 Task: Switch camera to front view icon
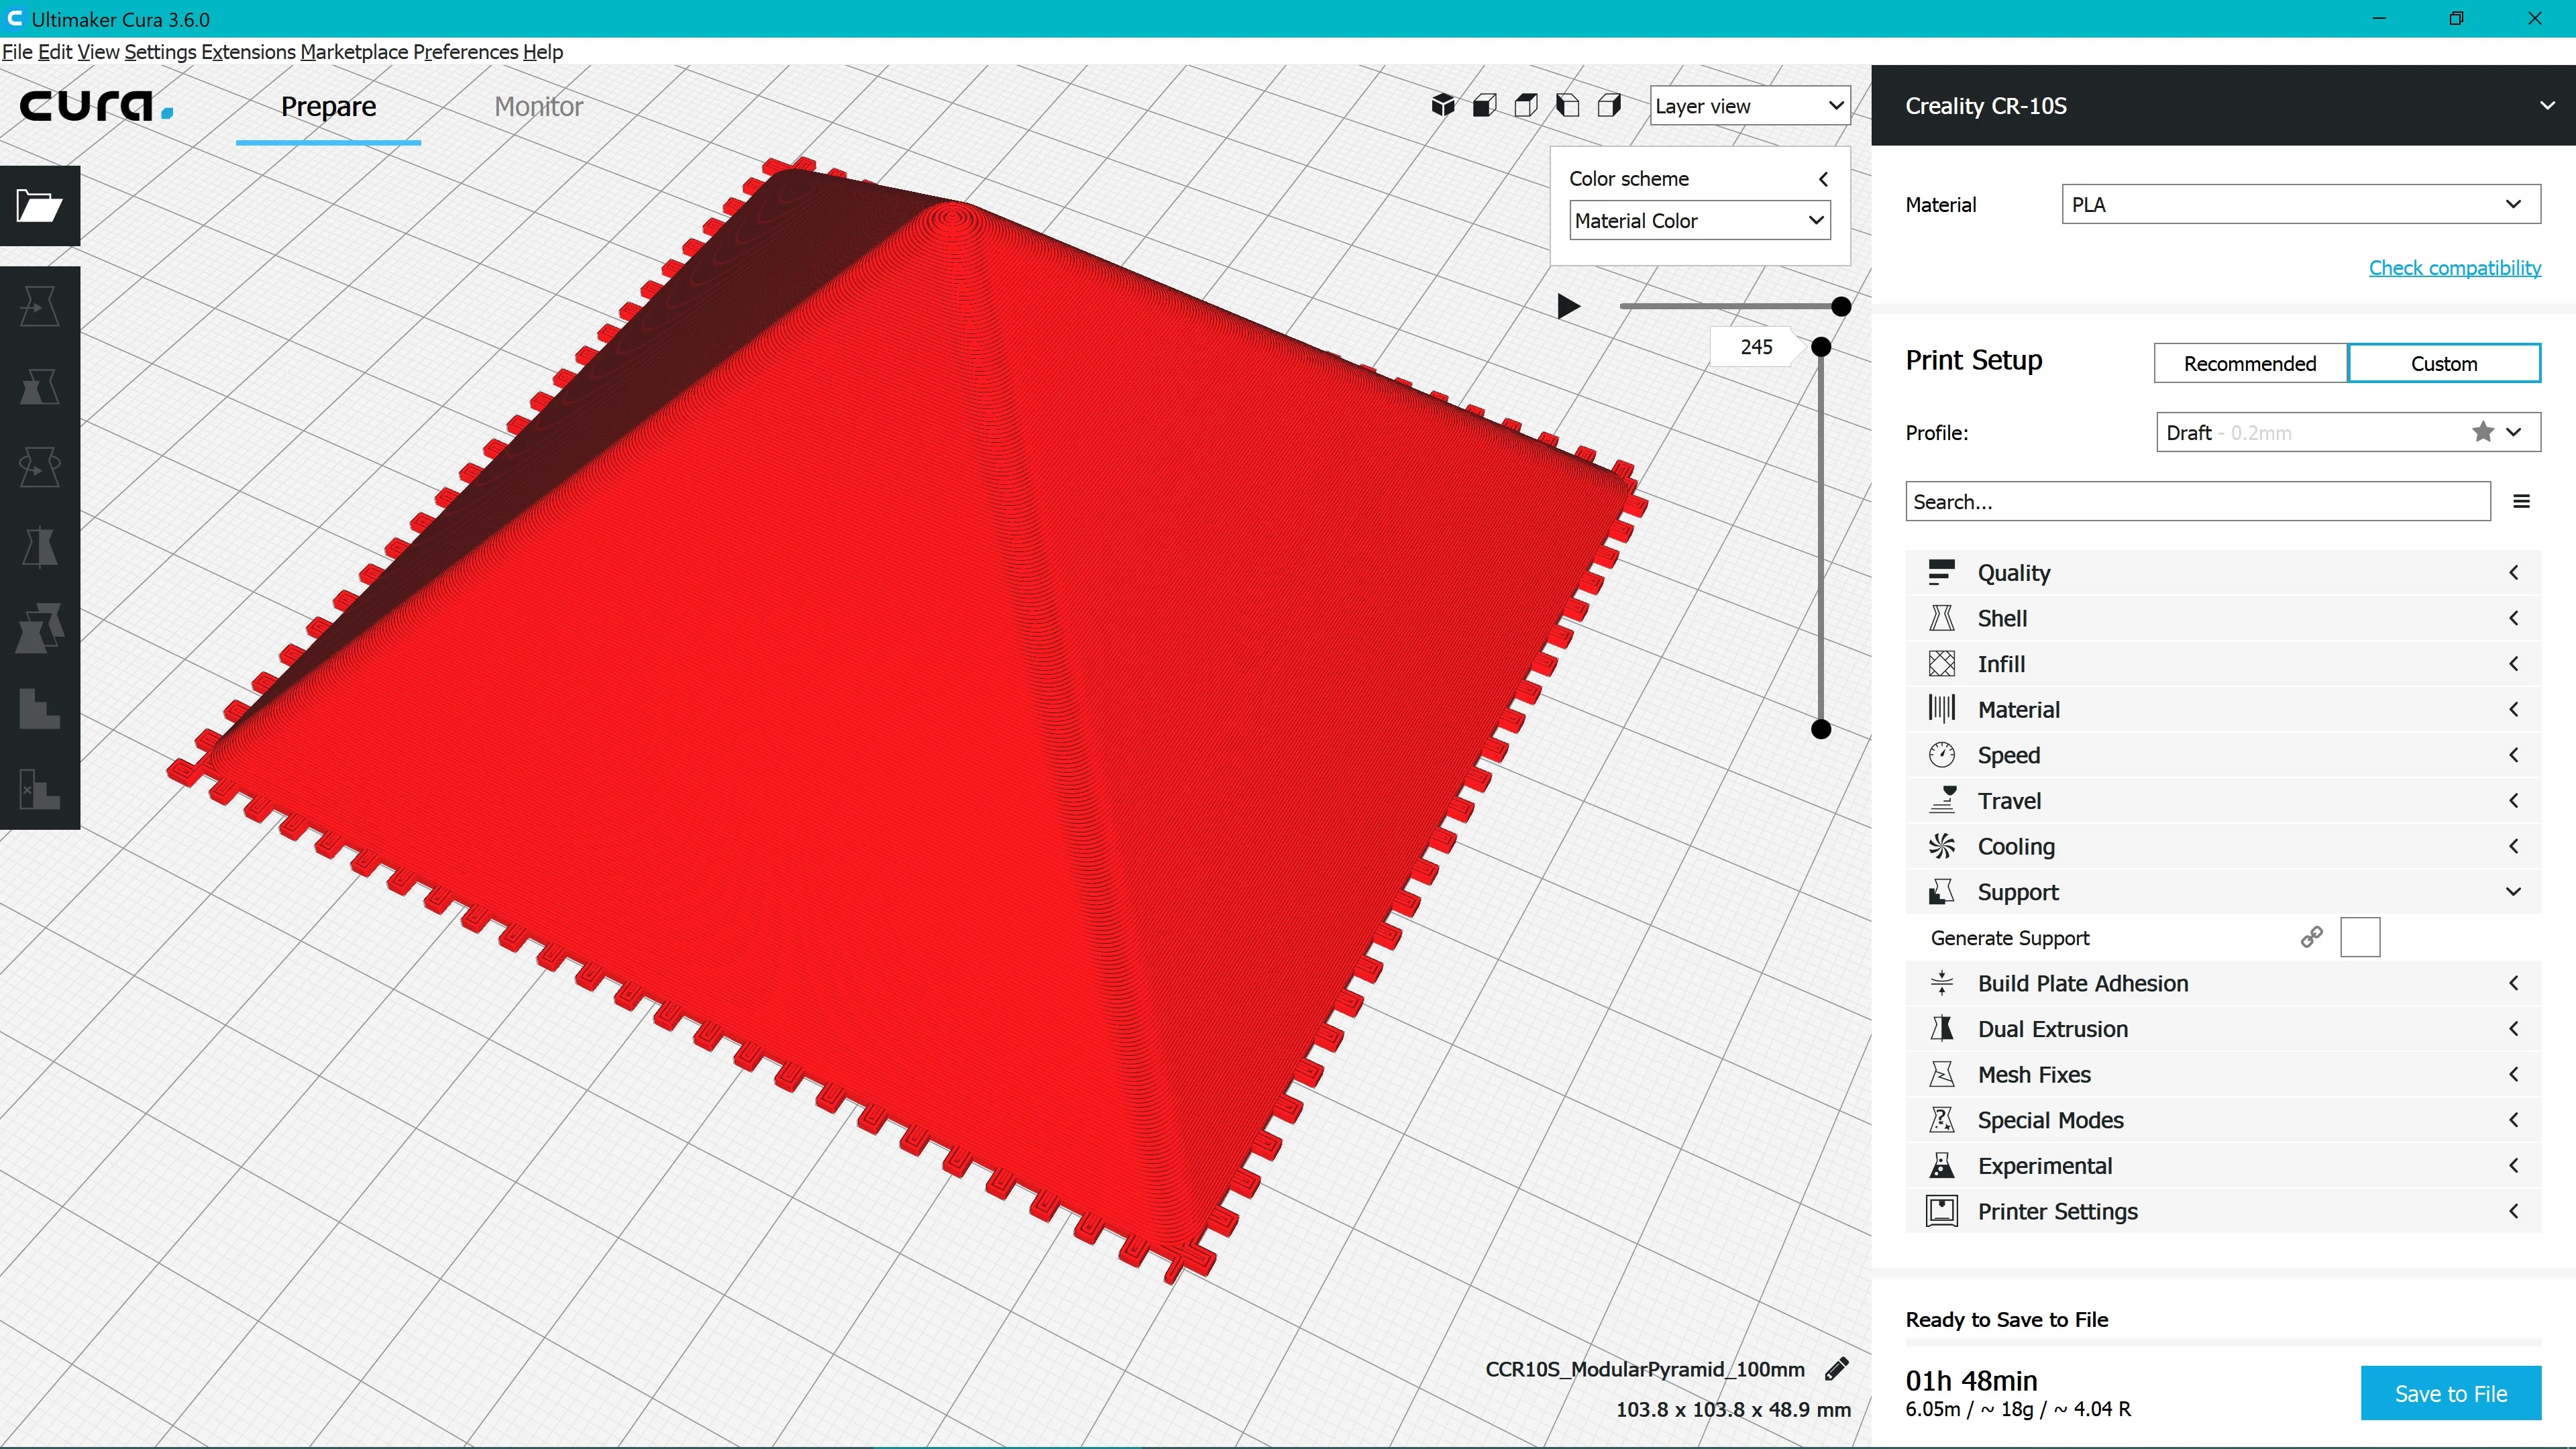coord(1484,105)
